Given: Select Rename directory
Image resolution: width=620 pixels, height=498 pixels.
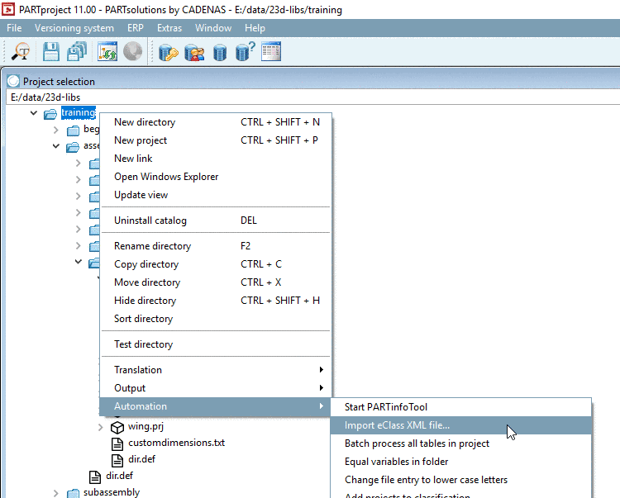Looking at the screenshot, I should coord(216,246).
